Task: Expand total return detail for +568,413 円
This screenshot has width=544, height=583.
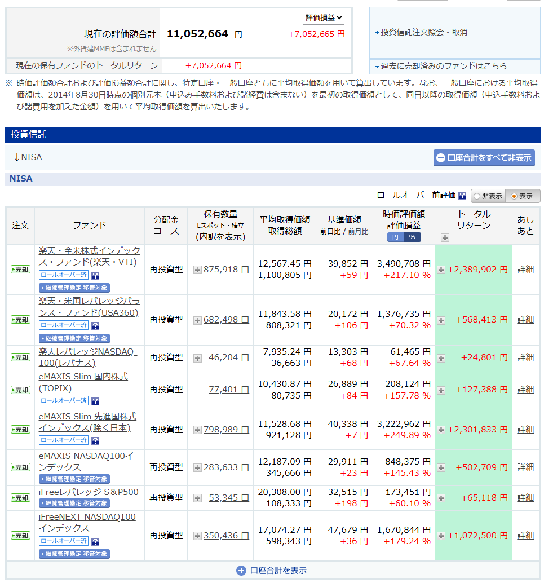Action: 441,320
